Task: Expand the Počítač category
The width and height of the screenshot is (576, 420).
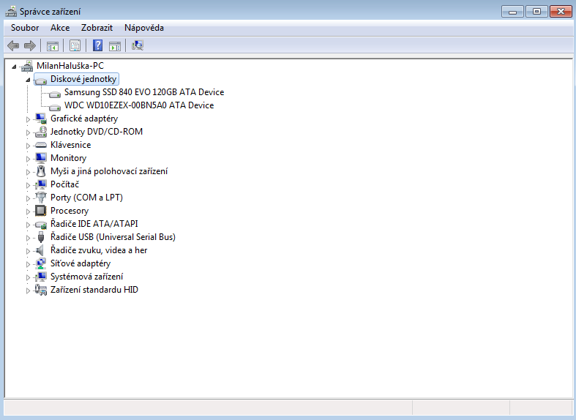Action: coord(28,185)
